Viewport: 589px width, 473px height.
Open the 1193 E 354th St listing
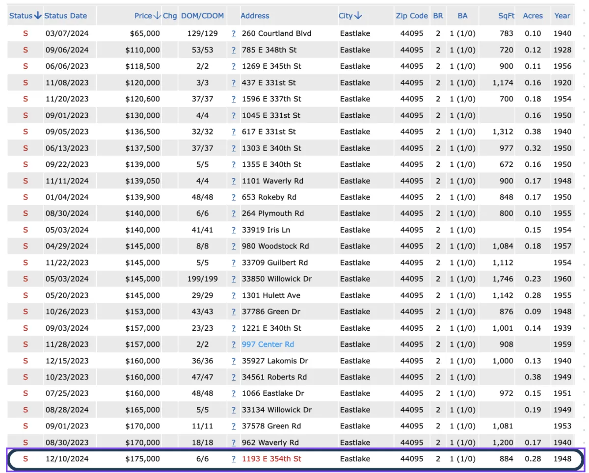coord(271,459)
